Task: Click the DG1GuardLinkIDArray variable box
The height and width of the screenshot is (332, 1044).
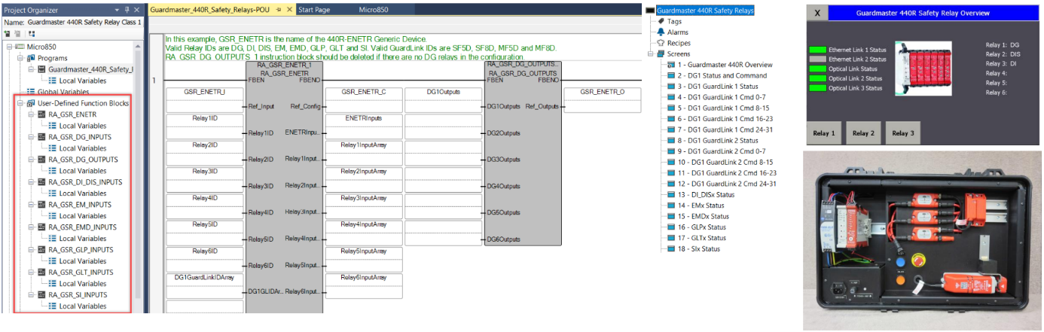Action: tap(204, 285)
